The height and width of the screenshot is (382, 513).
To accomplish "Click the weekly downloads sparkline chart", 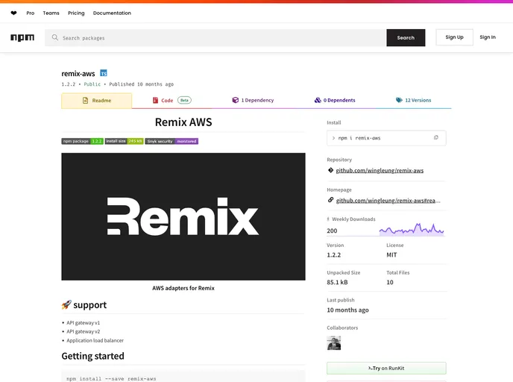I will [x=412, y=229].
